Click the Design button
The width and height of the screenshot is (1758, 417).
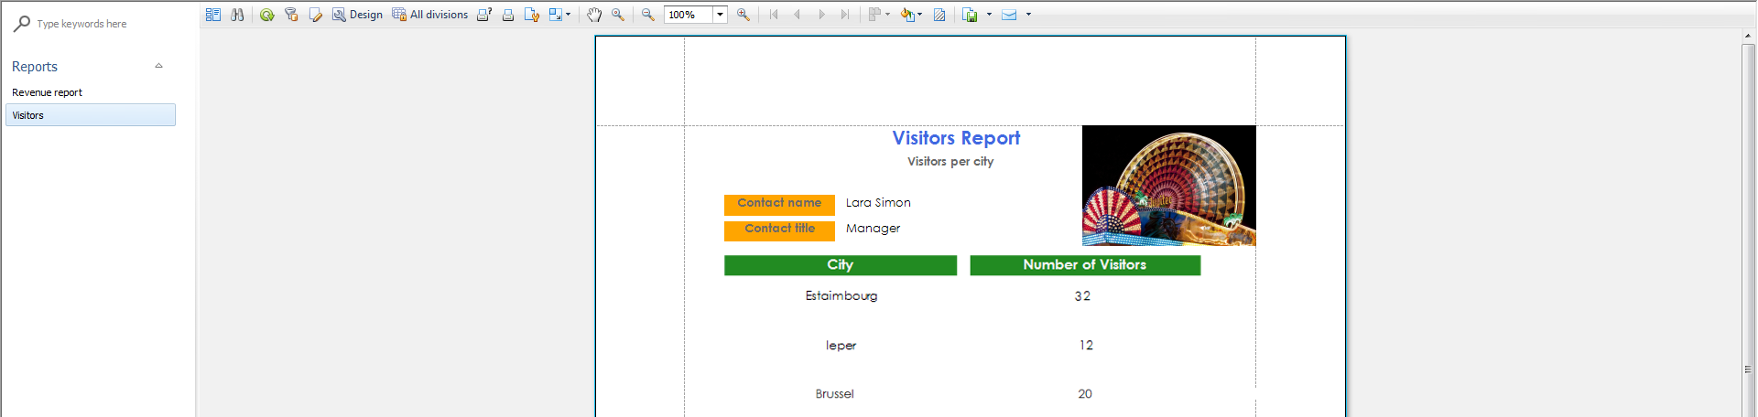point(357,15)
